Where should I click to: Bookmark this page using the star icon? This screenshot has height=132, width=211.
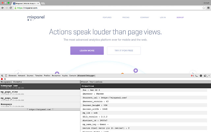(204, 8)
